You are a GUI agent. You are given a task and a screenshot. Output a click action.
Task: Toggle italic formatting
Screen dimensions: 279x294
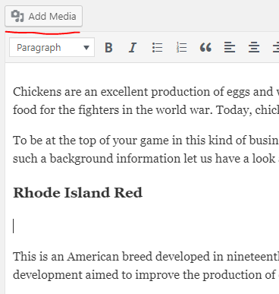tap(133, 47)
